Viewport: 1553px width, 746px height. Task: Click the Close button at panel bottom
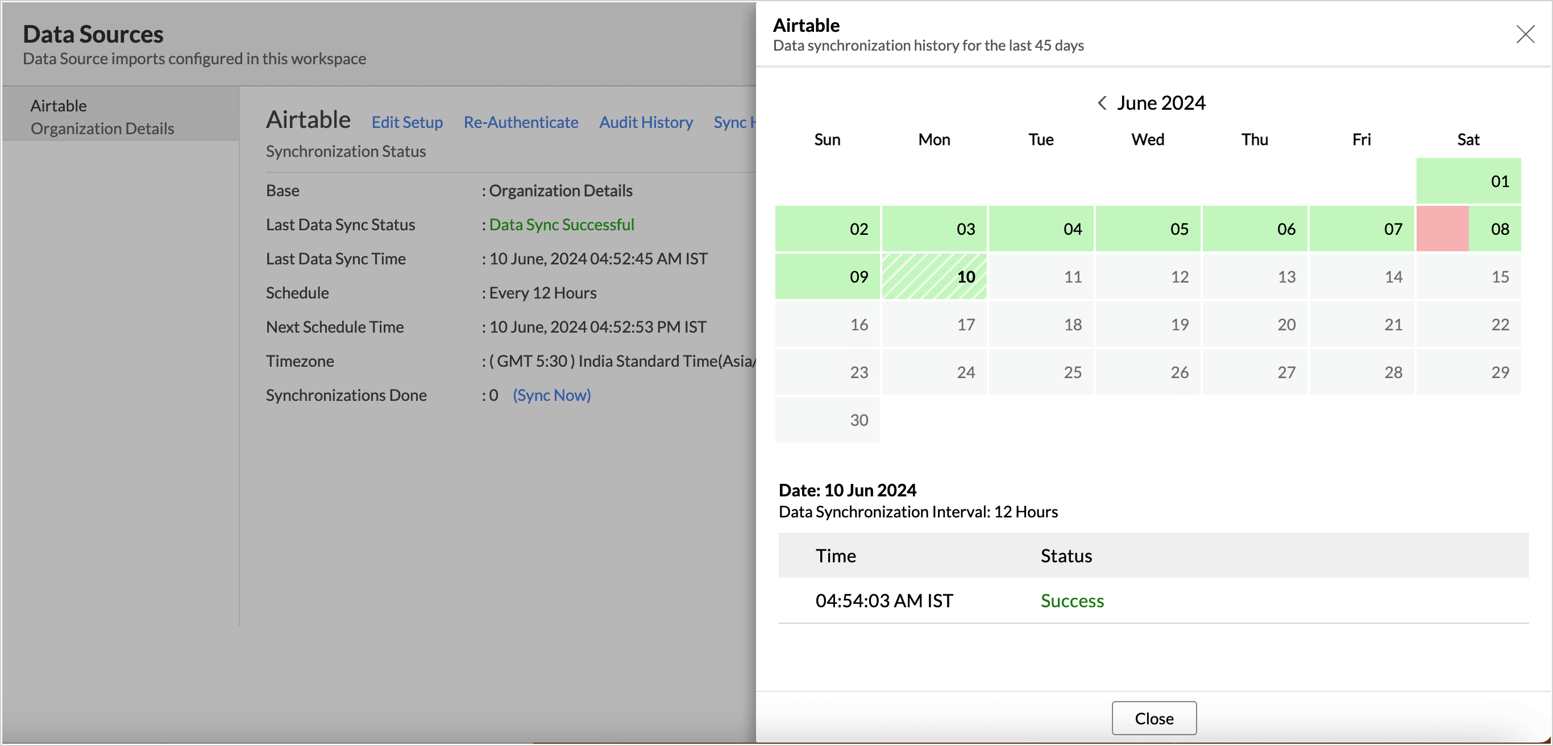pyautogui.click(x=1153, y=718)
